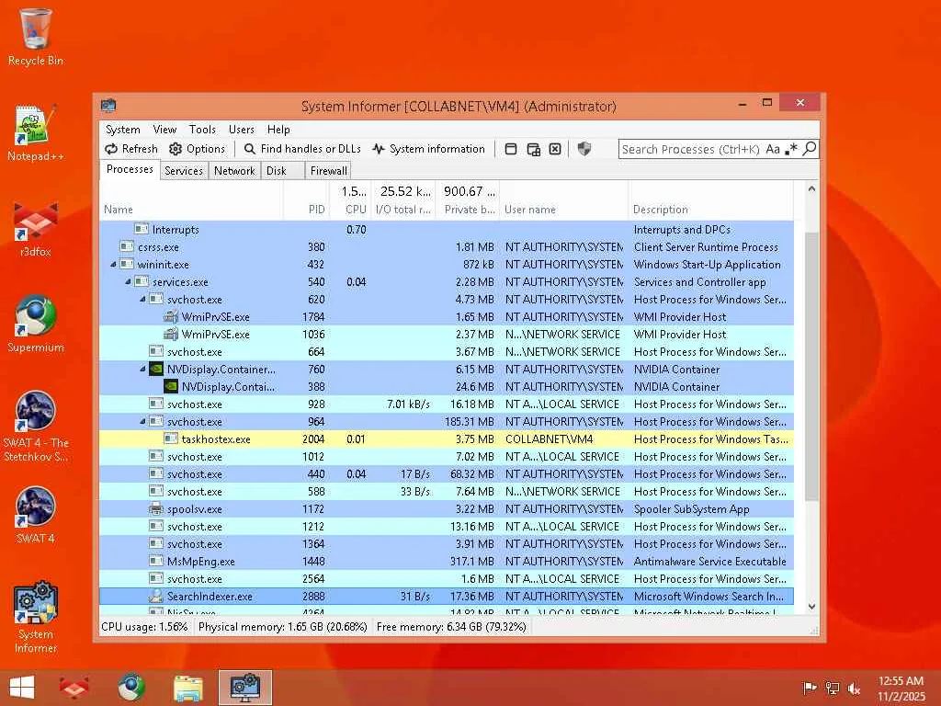Click the 185.31 MB private bytes cell
The height and width of the screenshot is (706, 941).
(x=469, y=422)
